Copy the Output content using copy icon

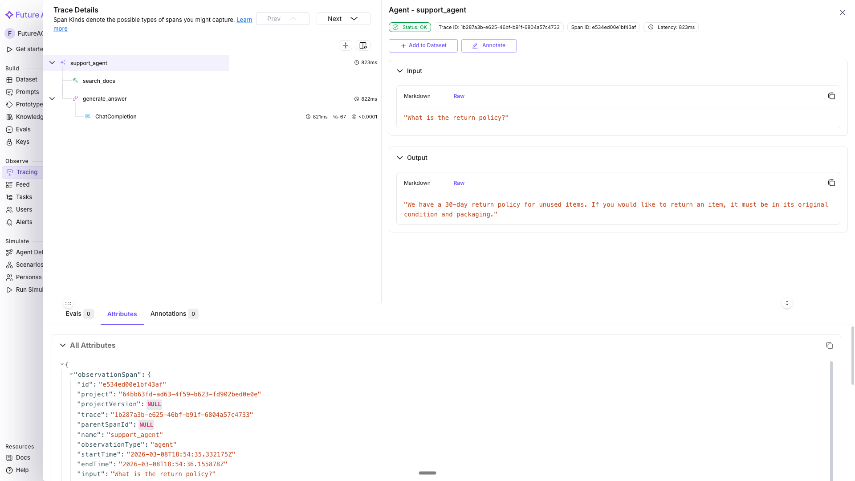(831, 183)
